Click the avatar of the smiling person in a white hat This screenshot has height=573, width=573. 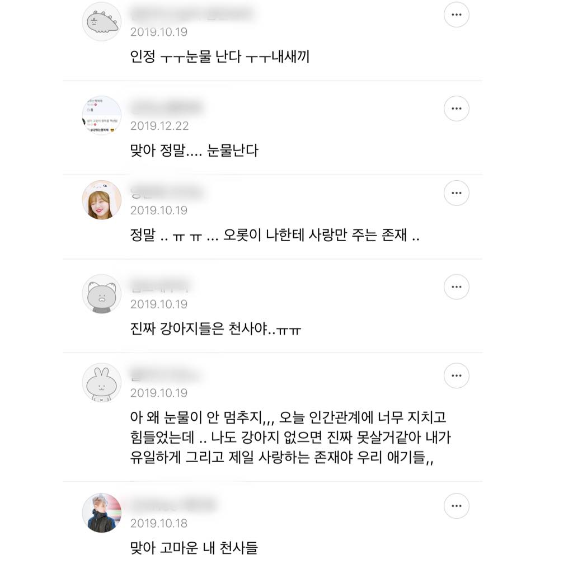(x=102, y=200)
